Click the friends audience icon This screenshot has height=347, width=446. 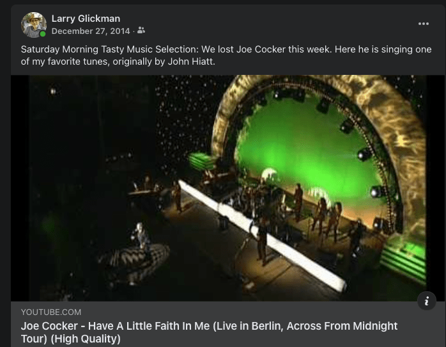[x=141, y=30]
